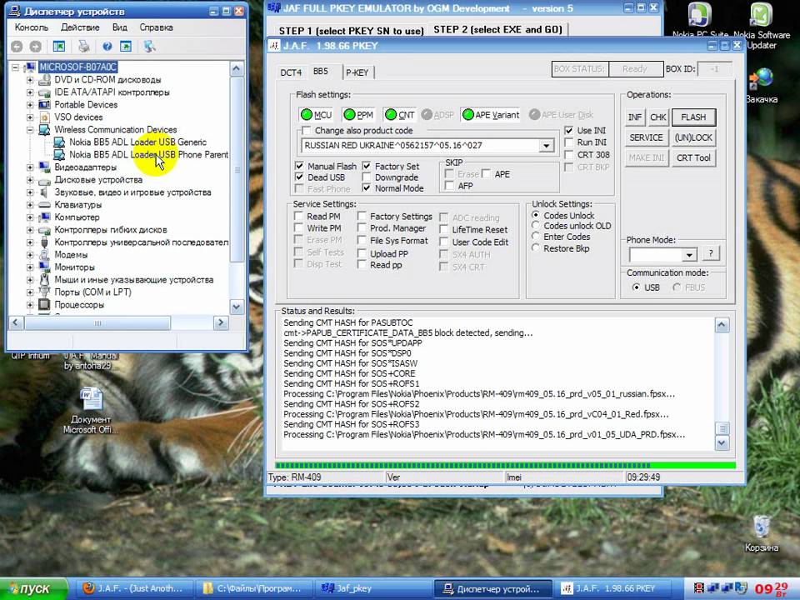This screenshot has height=600, width=800.
Task: Click the scan for hardware changes icon
Action: coord(149,47)
